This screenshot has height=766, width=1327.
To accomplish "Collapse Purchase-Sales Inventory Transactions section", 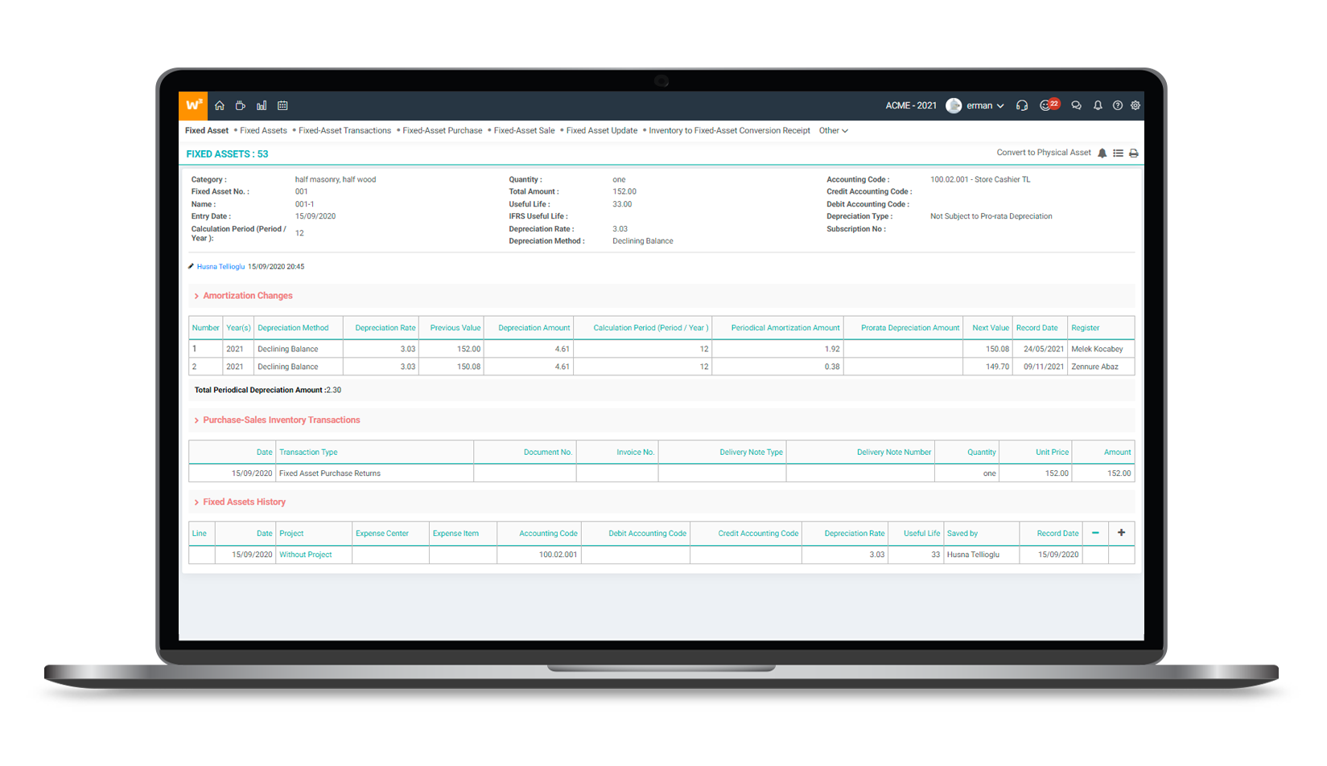I will point(281,420).
